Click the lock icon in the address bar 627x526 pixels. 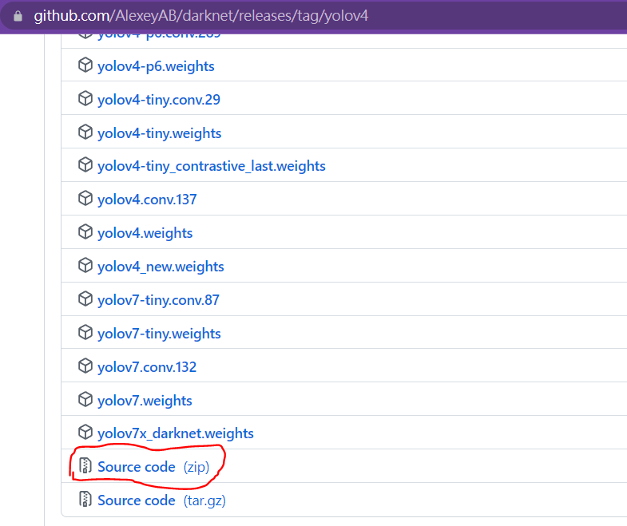pos(18,16)
